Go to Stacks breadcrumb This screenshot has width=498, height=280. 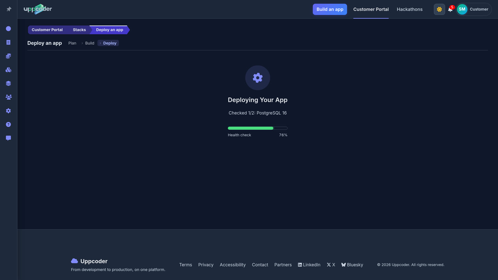pyautogui.click(x=79, y=30)
